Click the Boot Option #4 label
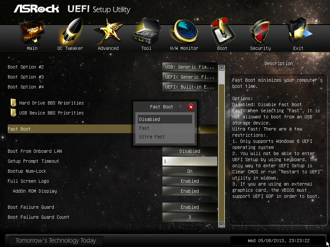The image size is (330, 247). (x=26, y=87)
